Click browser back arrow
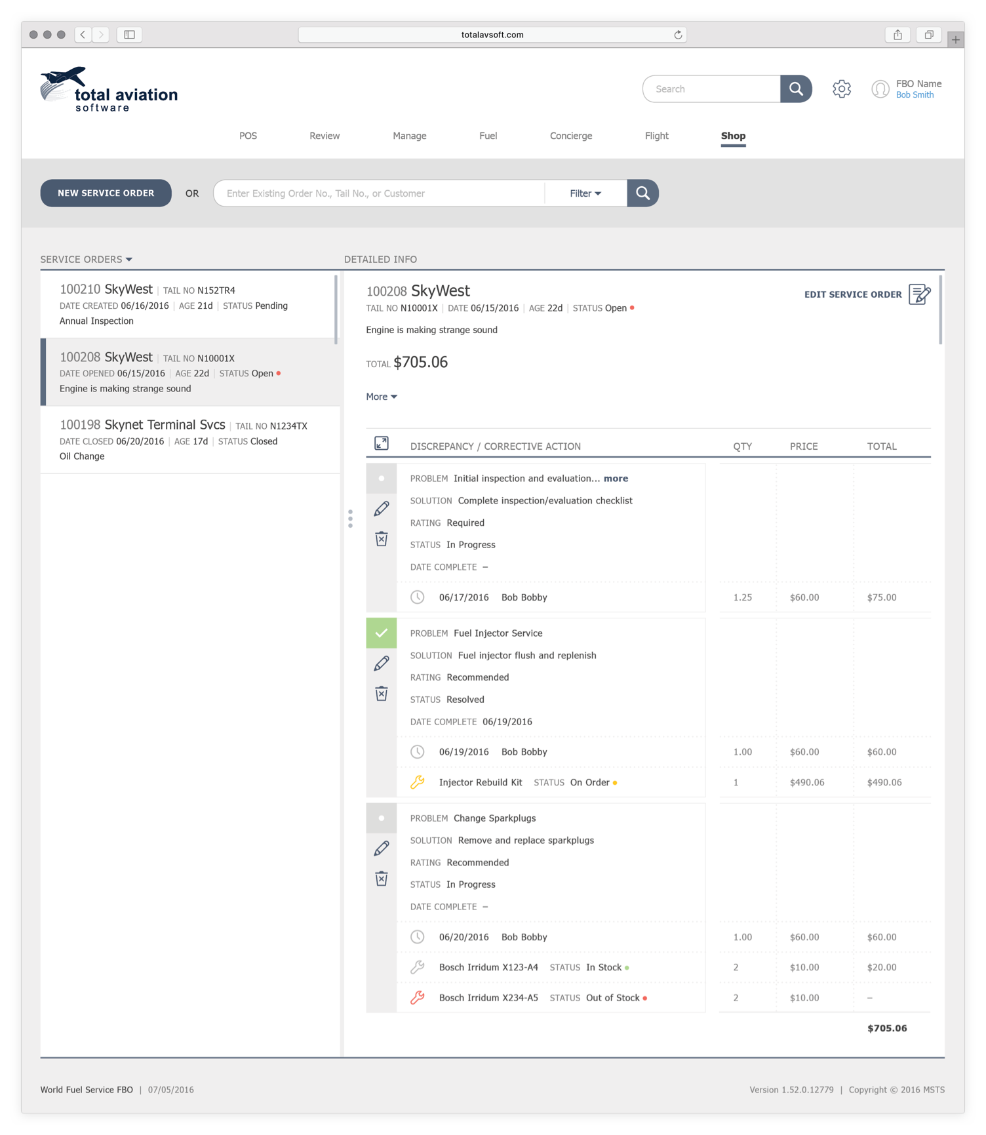 83,35
